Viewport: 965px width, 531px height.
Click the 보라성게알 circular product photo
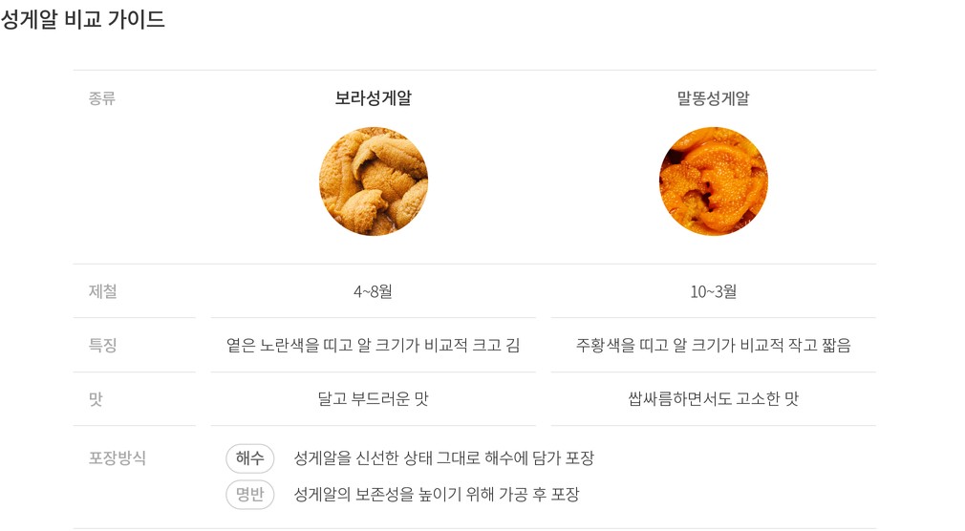[x=374, y=181]
